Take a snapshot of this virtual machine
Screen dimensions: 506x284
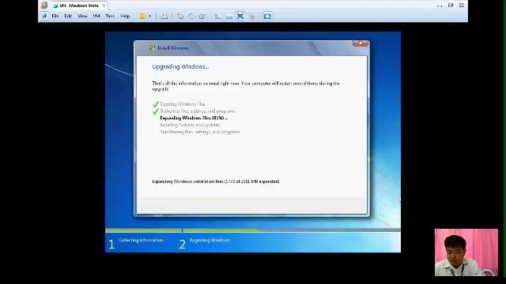[x=180, y=16]
